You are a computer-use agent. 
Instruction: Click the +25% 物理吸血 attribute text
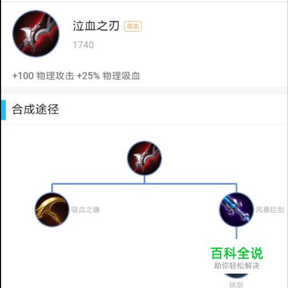point(108,75)
